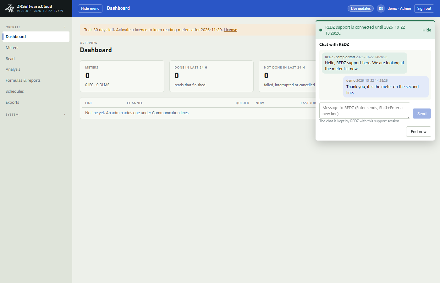Click the Sign out button
The width and height of the screenshot is (440, 283).
coord(424,8)
